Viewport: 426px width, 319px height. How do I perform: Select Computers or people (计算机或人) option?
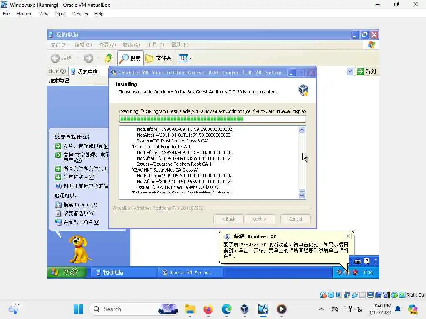(x=75, y=177)
